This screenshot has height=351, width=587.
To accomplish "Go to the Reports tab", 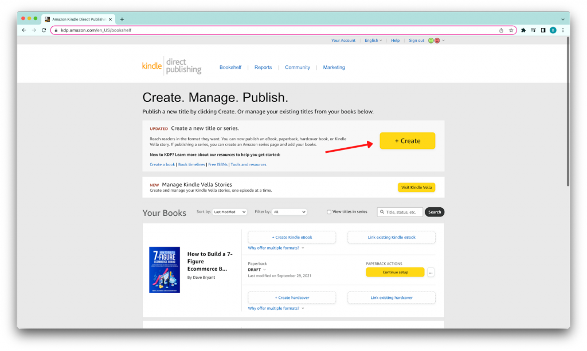I will pos(263,68).
